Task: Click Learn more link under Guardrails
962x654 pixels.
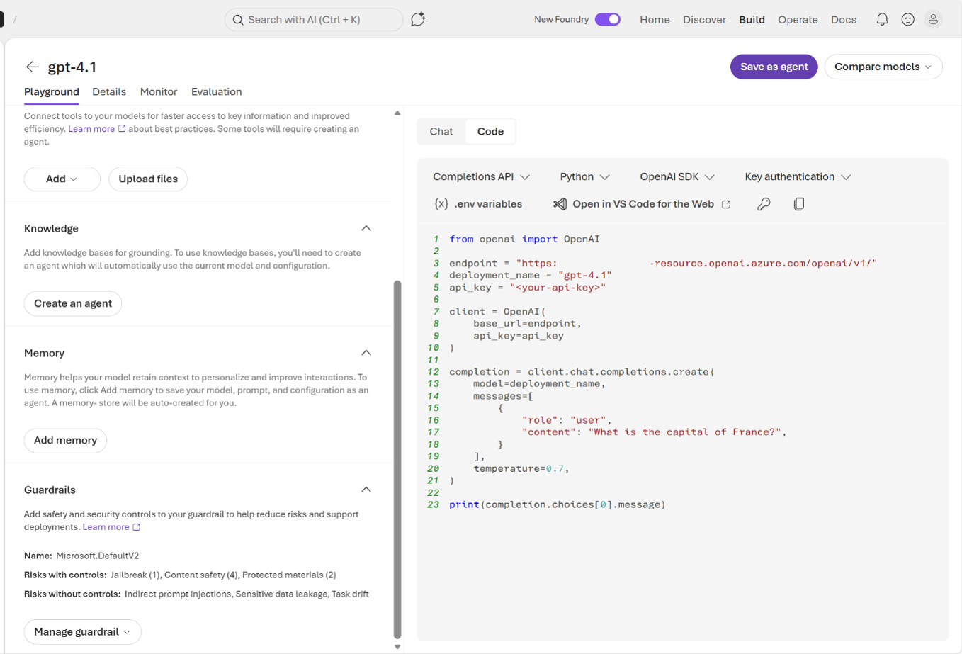Action: coord(106,527)
